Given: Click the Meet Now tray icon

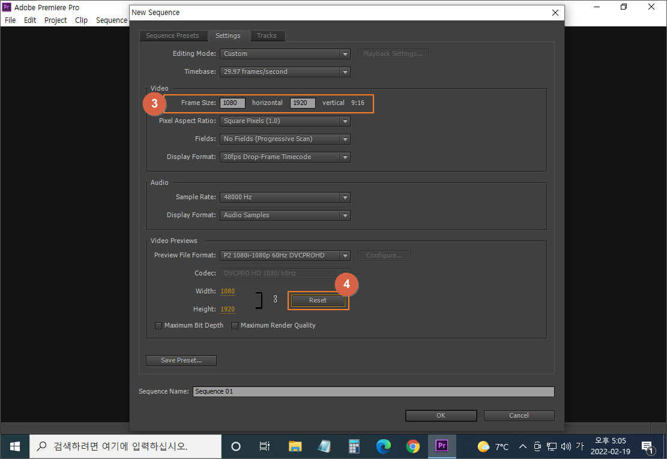Looking at the screenshot, I should (x=537, y=446).
